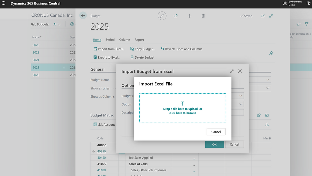Open the Option dropdown in import dialog
Viewport: 312px width, 176px height.
(241, 104)
